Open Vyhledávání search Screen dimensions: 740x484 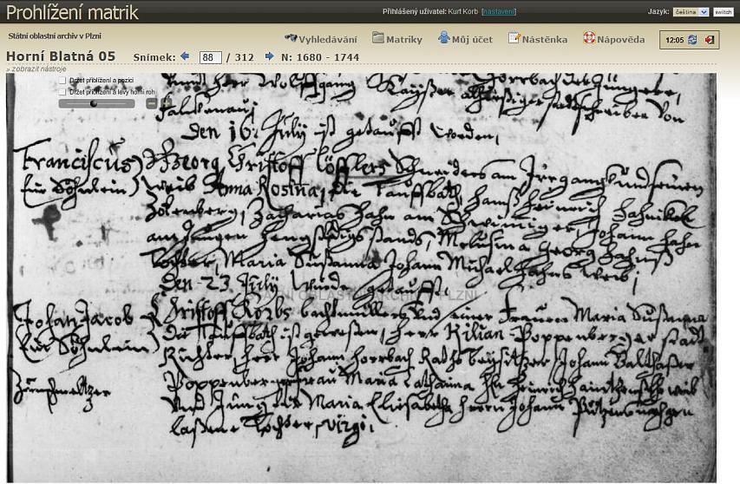click(x=322, y=39)
